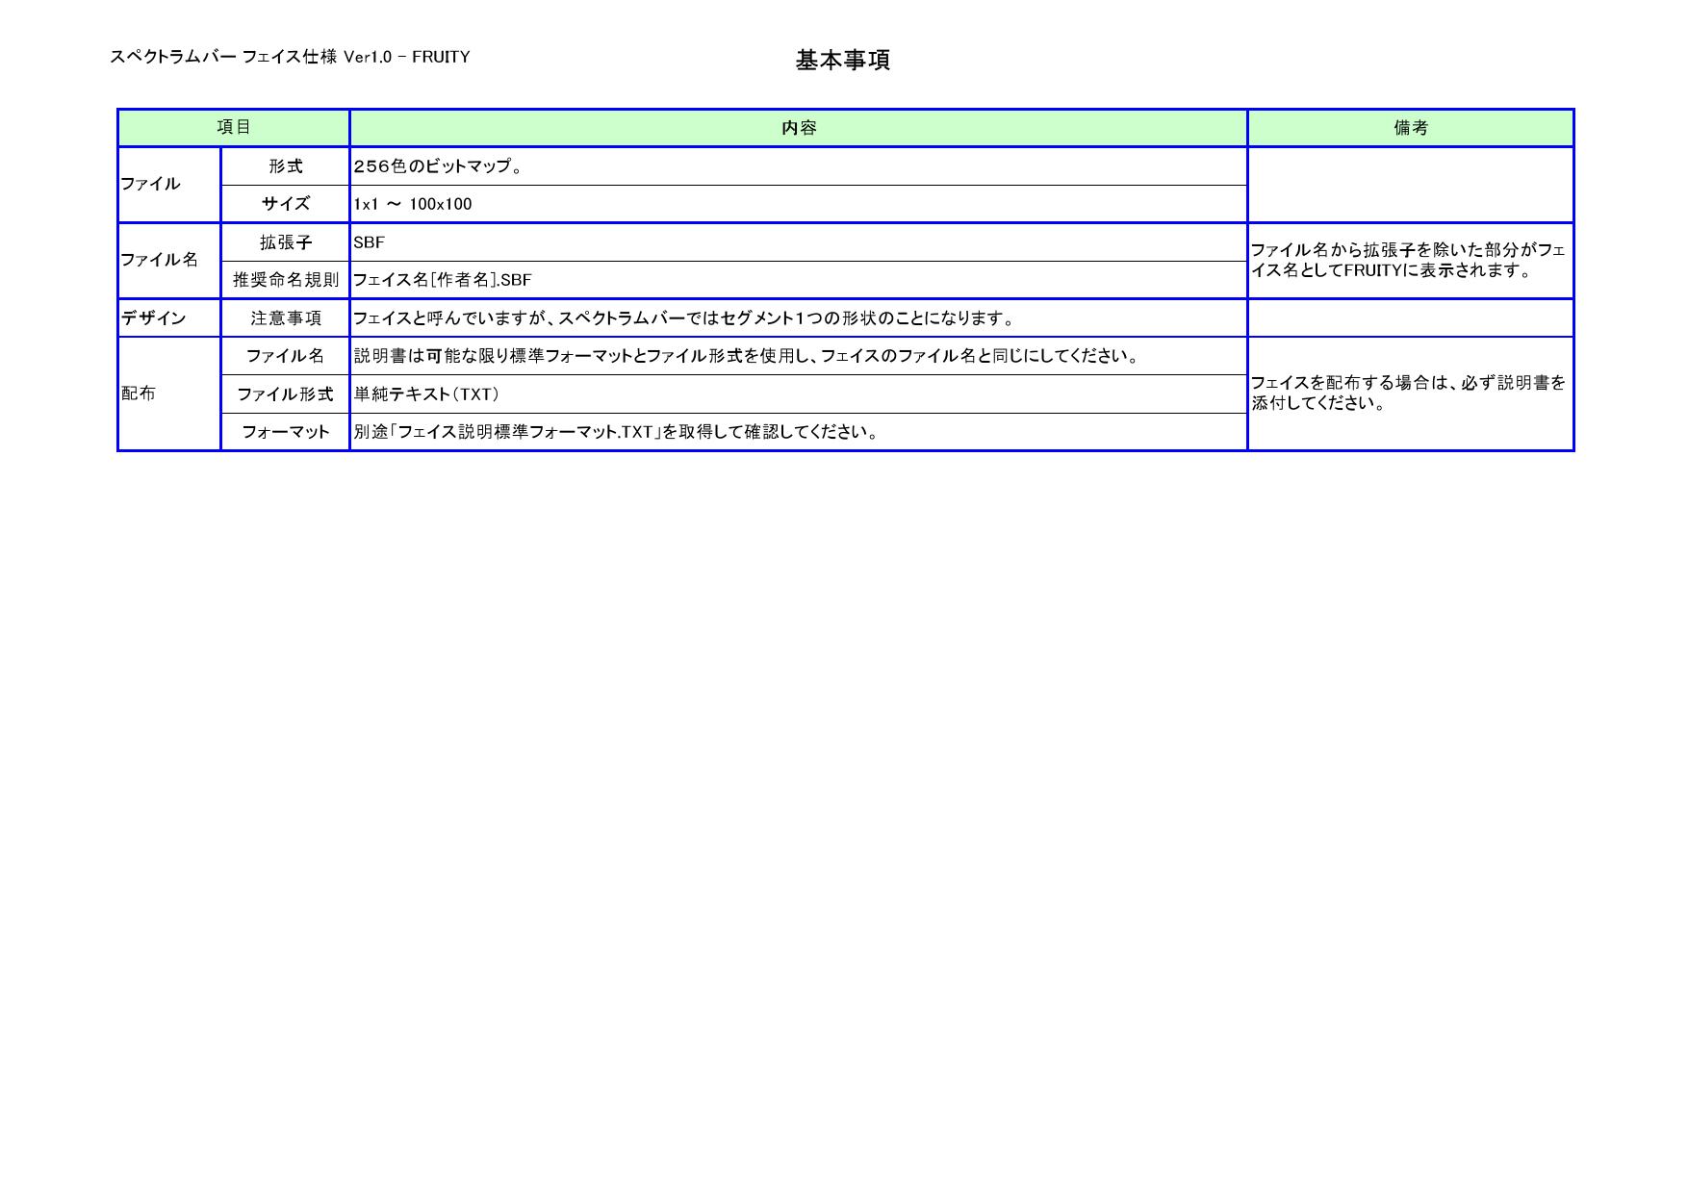Select the 拡張子 sub-item cell

[x=285, y=242]
